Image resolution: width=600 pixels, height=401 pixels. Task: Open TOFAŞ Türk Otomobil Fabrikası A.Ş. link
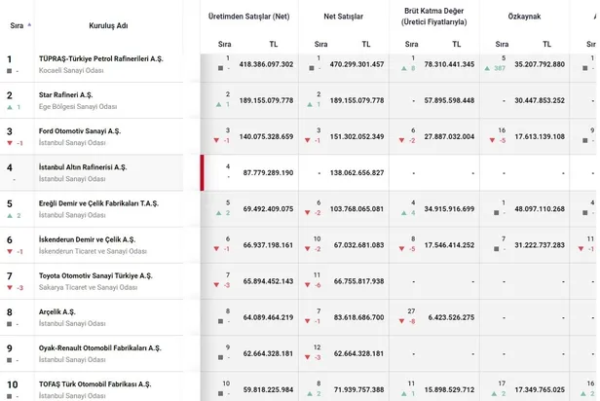click(94, 383)
